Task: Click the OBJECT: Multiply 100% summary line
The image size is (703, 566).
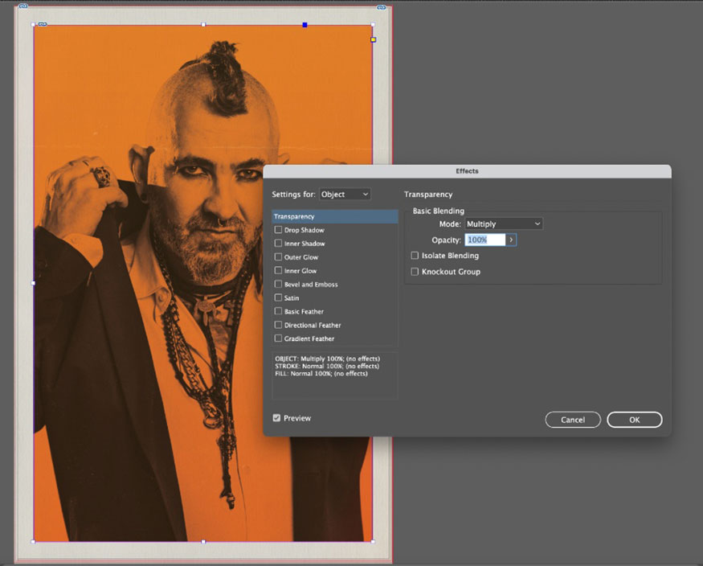Action: pos(327,359)
